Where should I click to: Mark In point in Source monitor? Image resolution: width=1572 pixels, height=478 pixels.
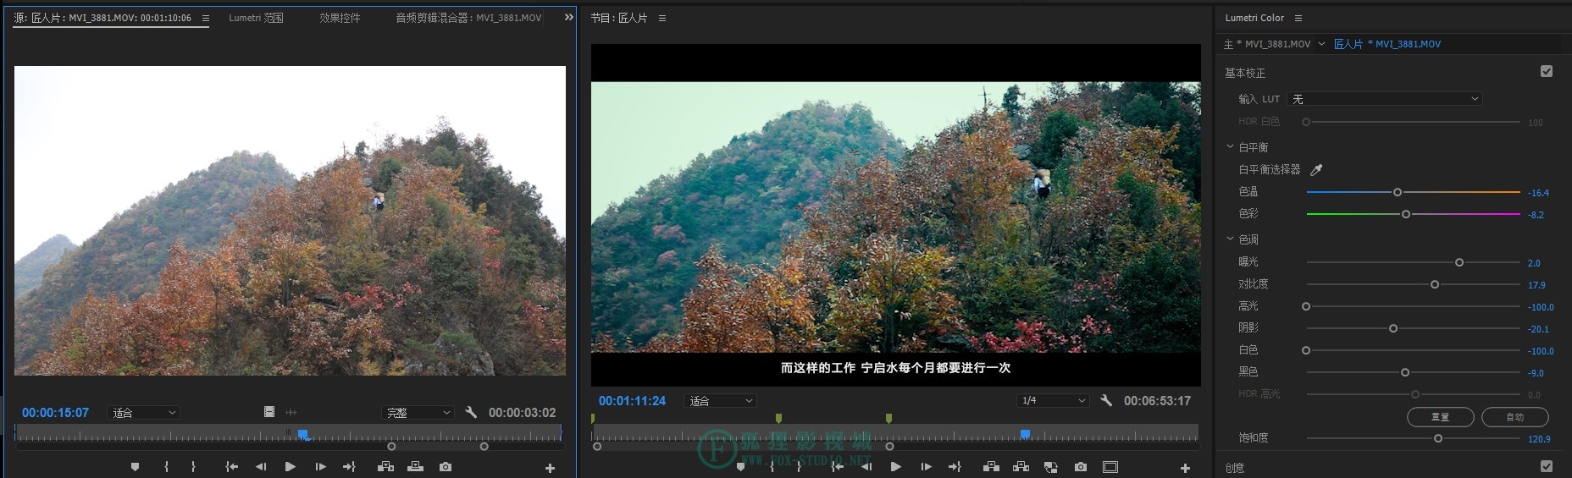(166, 467)
